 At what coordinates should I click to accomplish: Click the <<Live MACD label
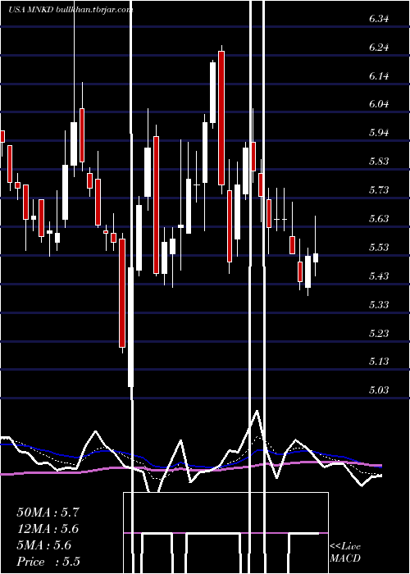(345, 553)
